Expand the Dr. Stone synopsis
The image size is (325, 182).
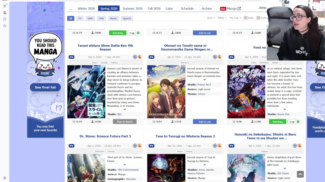click(x=125, y=165)
